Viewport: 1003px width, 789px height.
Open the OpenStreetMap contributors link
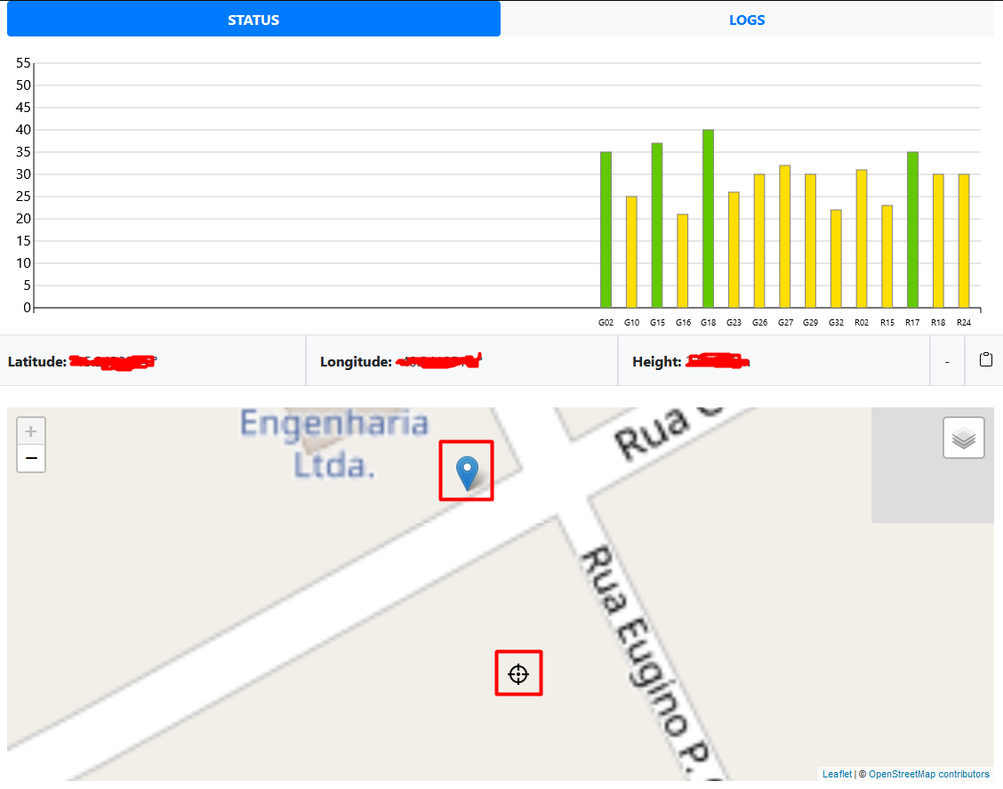pos(929,774)
